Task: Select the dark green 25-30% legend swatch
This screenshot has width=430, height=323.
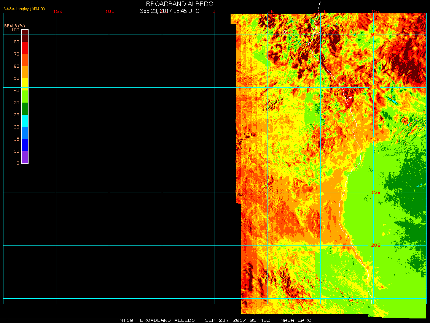Action: pyautogui.click(x=25, y=109)
